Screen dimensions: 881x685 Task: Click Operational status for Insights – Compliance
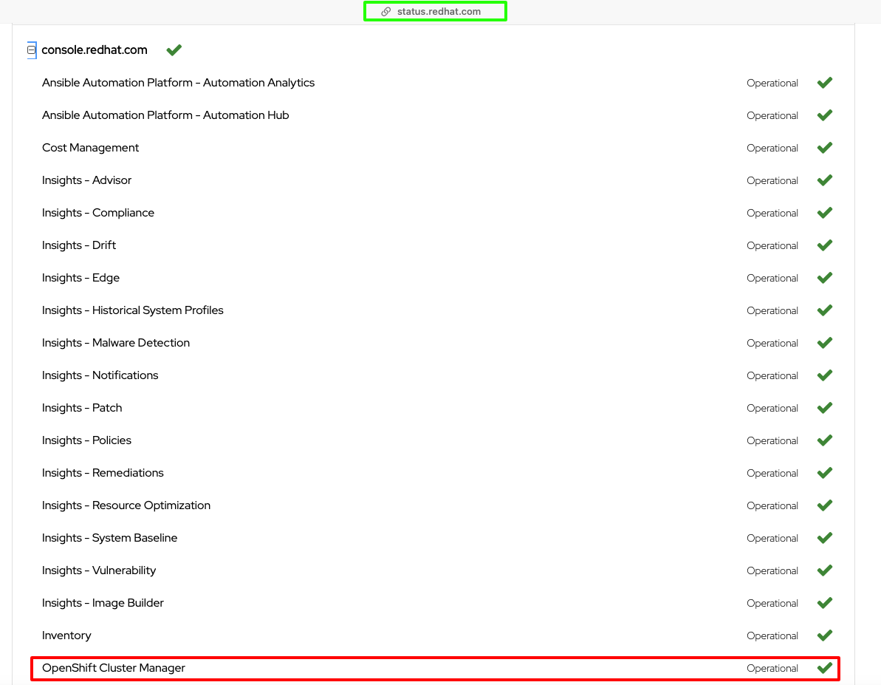pos(772,214)
